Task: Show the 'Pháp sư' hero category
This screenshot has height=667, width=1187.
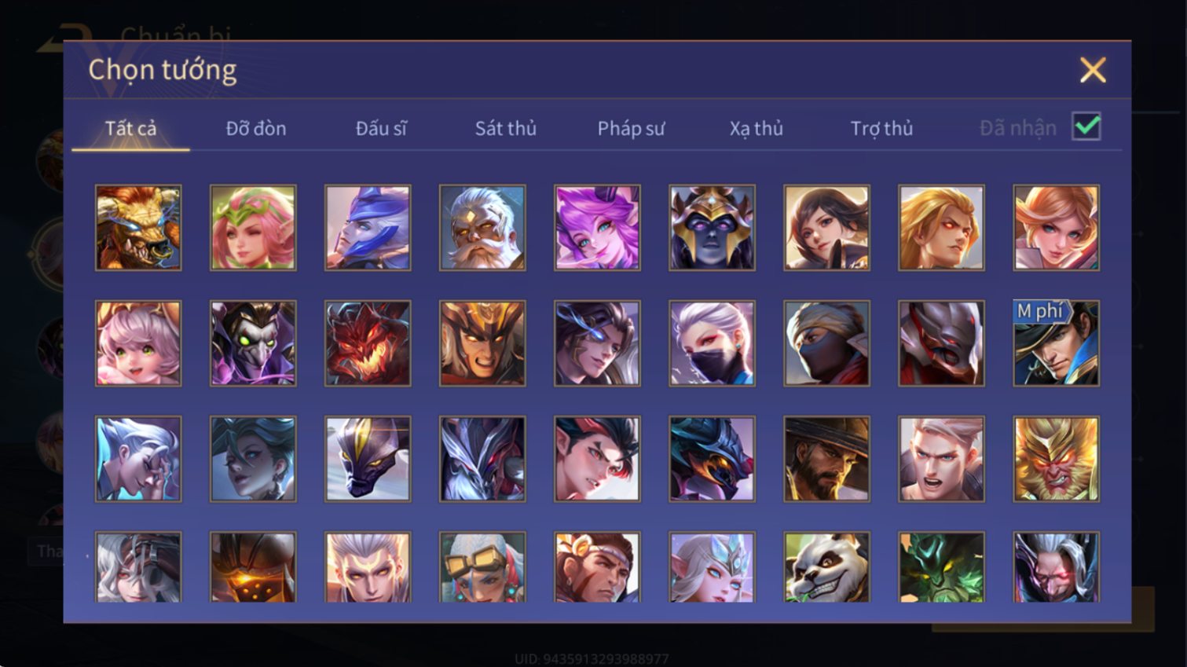Action: 631,128
